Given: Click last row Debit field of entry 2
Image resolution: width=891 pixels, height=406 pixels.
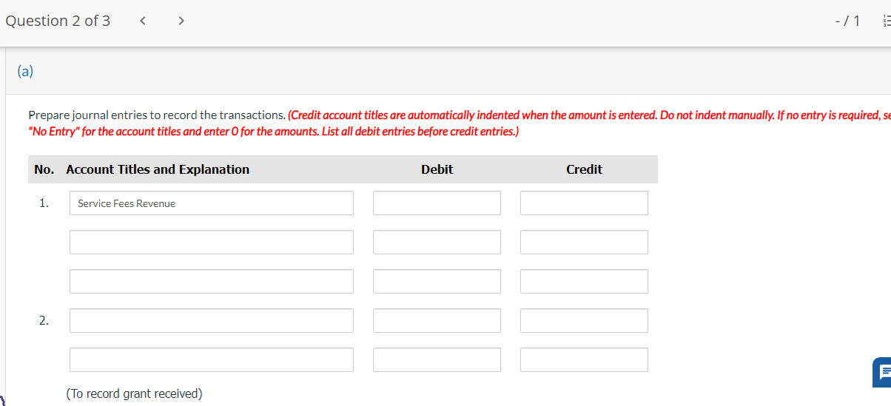Looking at the screenshot, I should pos(437,360).
